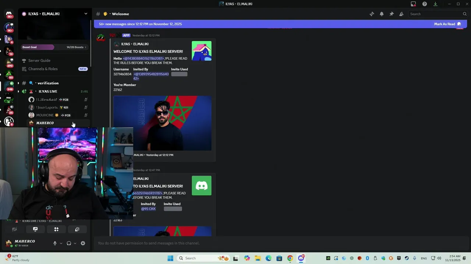
Task: Open 14/28 Boosts goal details
Action: pyautogui.click(x=76, y=47)
